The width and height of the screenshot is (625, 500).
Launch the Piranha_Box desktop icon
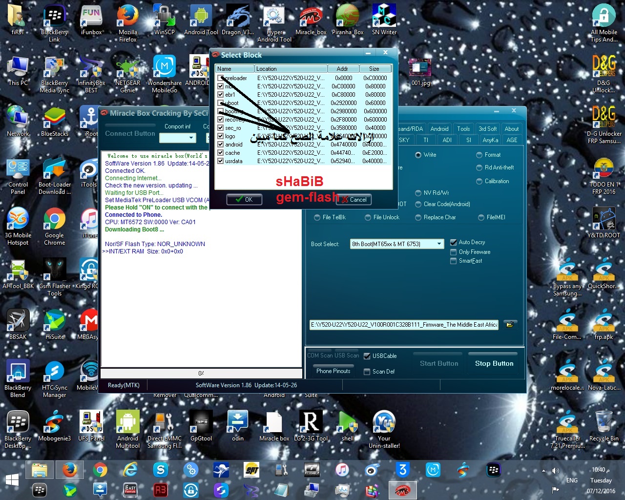(x=348, y=20)
